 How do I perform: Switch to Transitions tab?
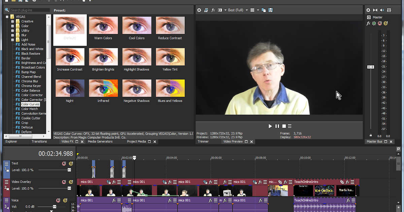point(39,142)
